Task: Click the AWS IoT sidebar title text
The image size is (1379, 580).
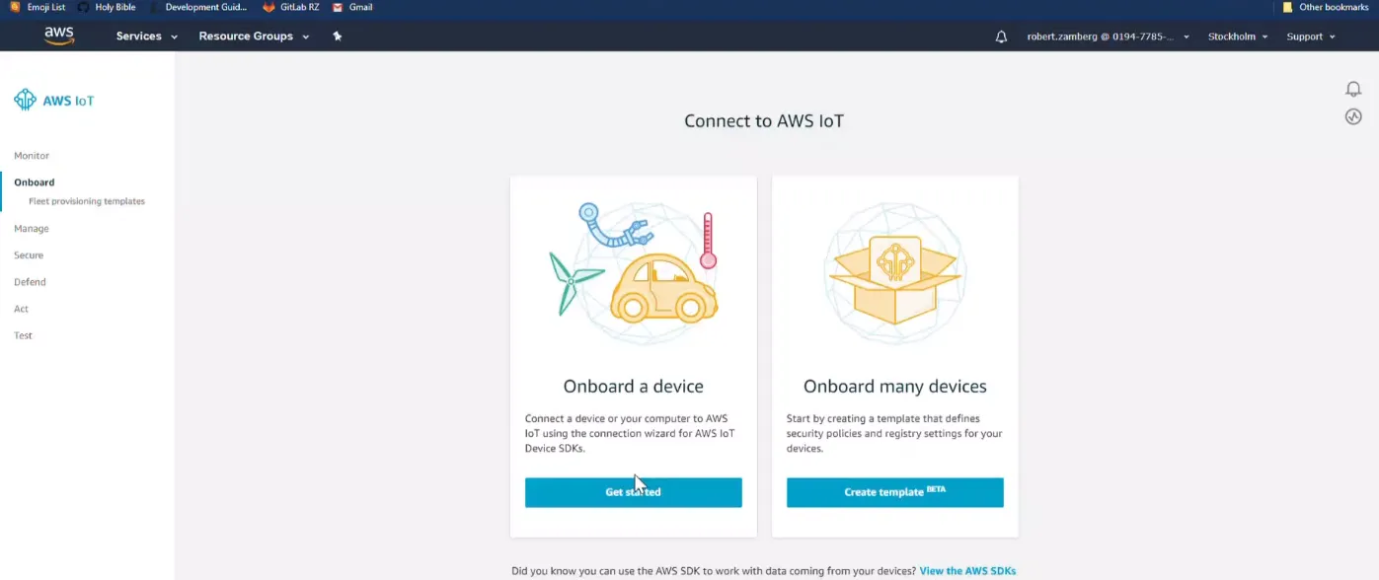Action: point(68,101)
